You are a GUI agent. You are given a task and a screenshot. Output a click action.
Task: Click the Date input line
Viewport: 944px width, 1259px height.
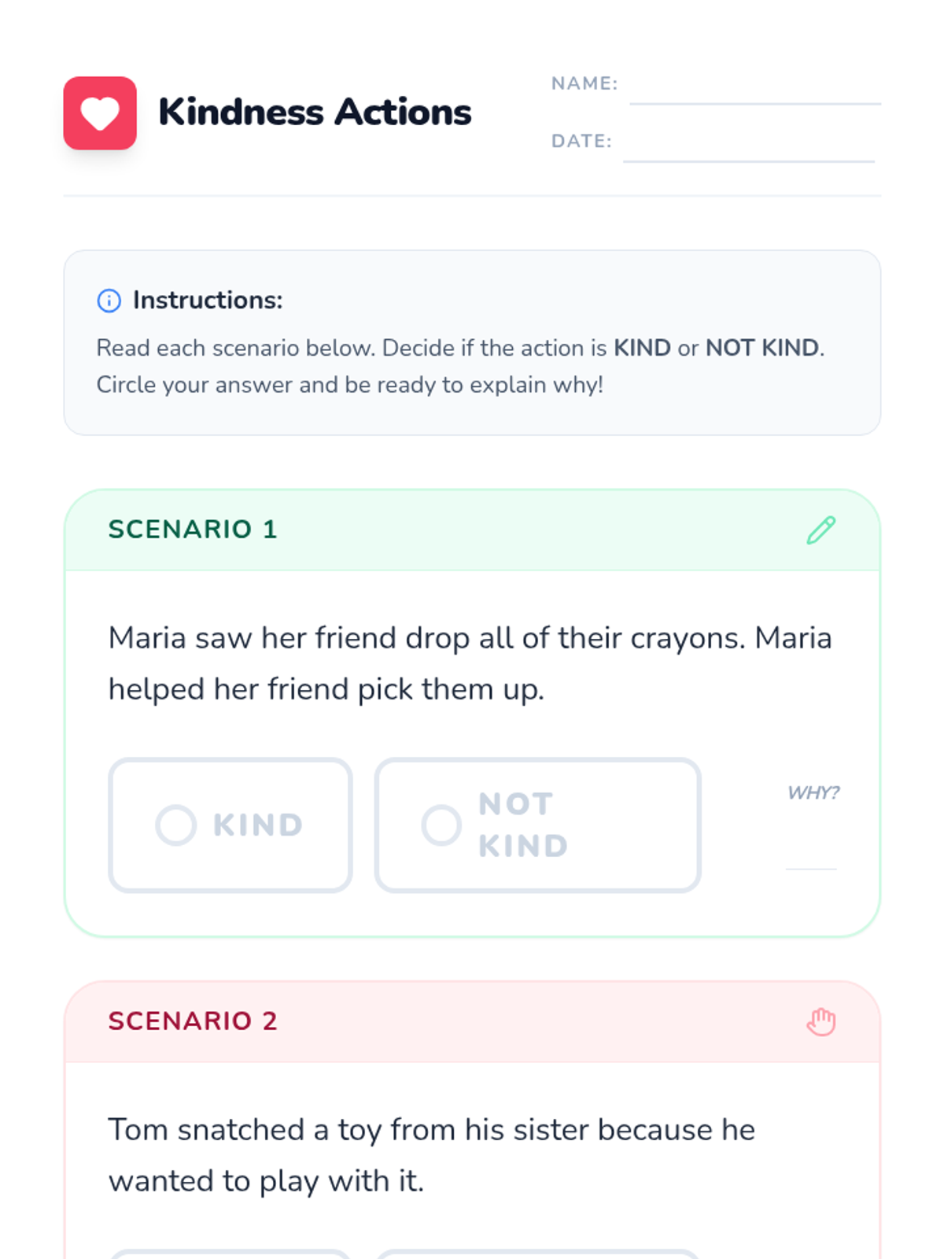[748, 151]
